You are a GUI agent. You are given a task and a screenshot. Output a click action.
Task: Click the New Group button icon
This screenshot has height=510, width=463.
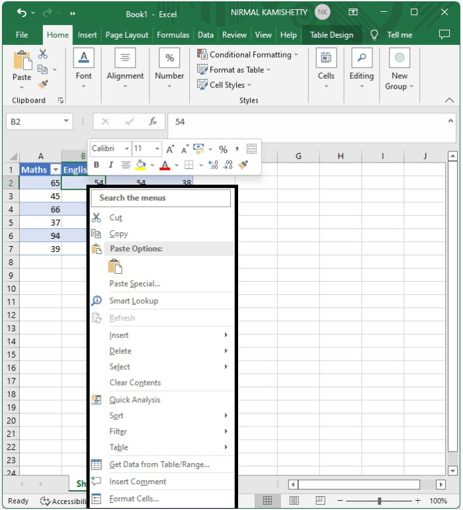(x=400, y=58)
